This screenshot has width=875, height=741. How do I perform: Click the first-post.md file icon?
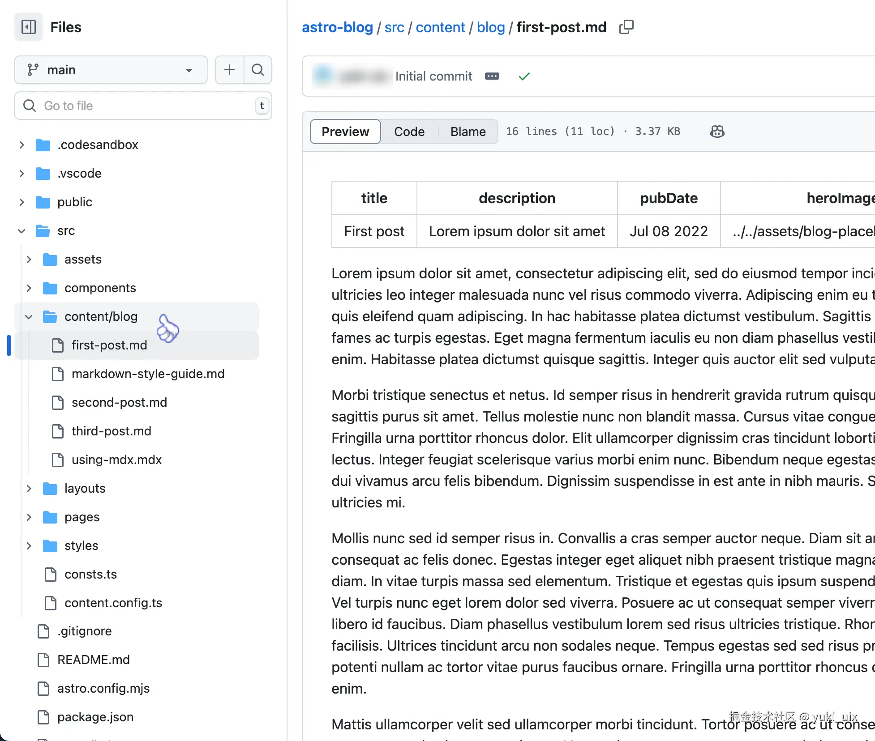pyautogui.click(x=58, y=345)
